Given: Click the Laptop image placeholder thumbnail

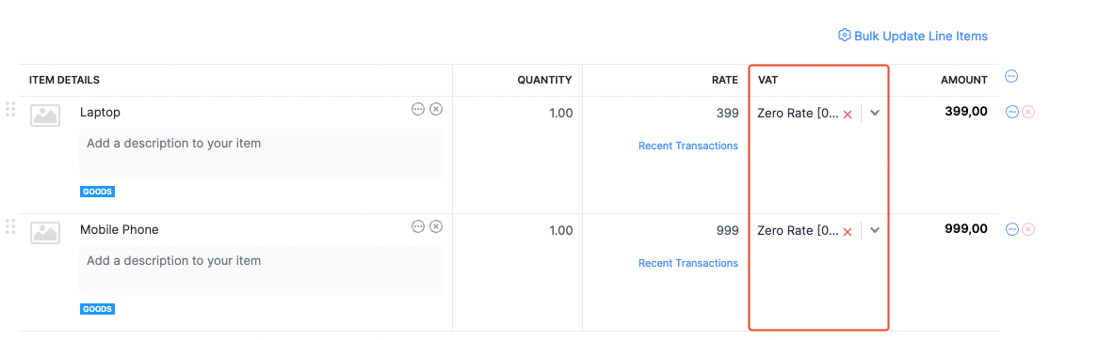Looking at the screenshot, I should click(x=45, y=115).
